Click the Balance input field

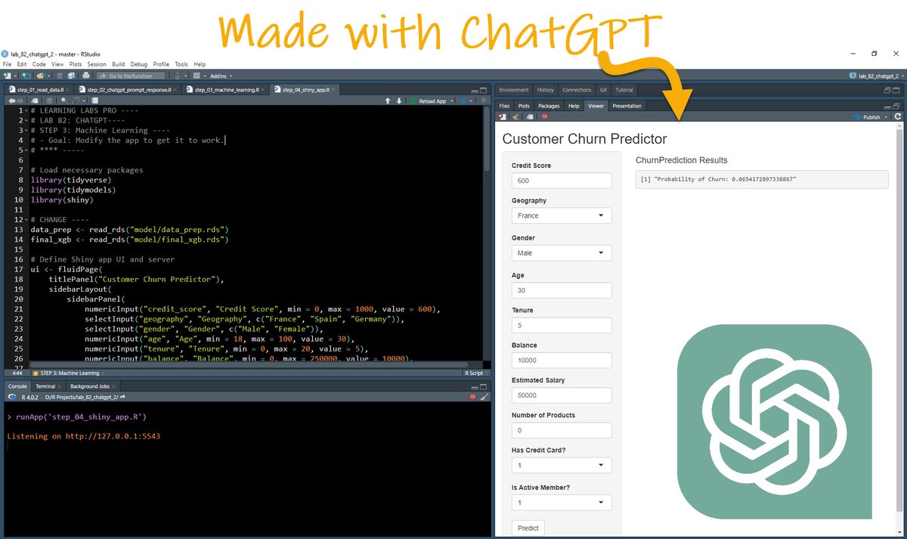coord(561,360)
